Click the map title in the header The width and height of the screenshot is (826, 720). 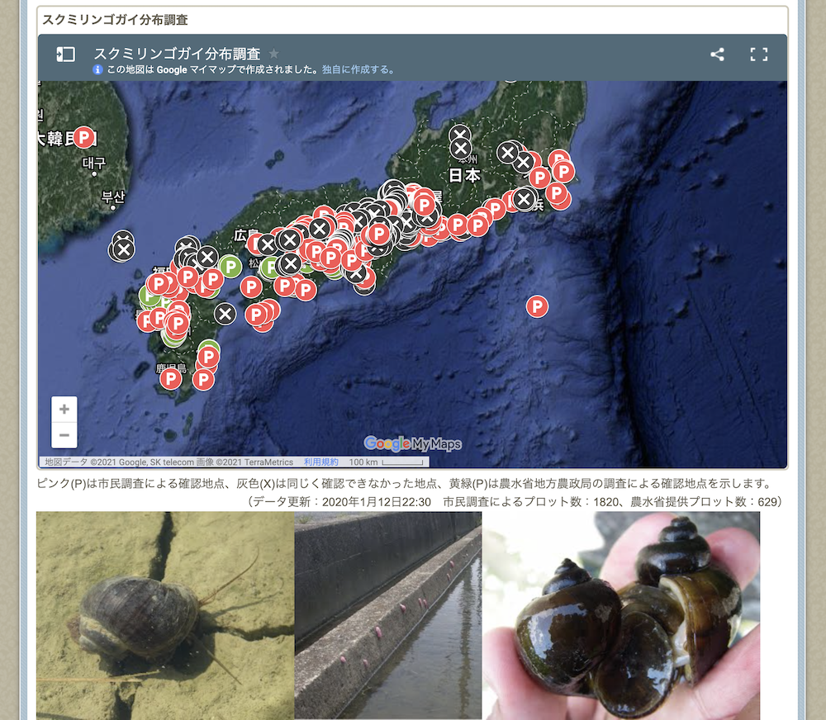[x=177, y=54]
